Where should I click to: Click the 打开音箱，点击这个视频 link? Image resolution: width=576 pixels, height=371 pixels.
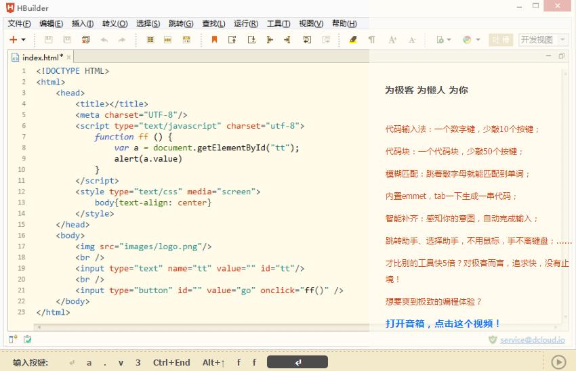coord(443,324)
